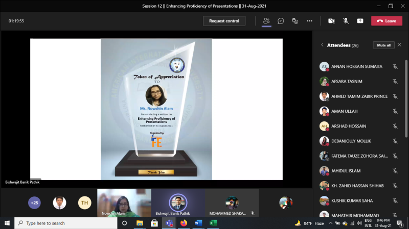The width and height of the screenshot is (409, 229).
Task: Open Excel from the taskbar
Action: pyautogui.click(x=213, y=223)
